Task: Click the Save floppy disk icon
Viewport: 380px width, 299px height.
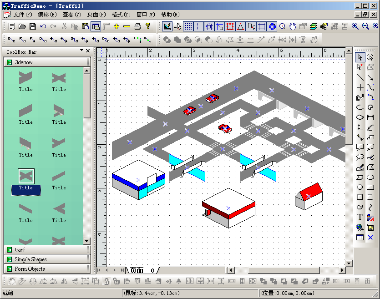Action: click(x=33, y=26)
